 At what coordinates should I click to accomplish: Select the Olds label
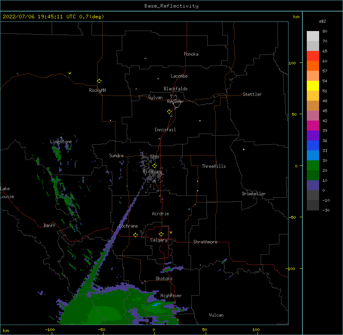point(154,157)
